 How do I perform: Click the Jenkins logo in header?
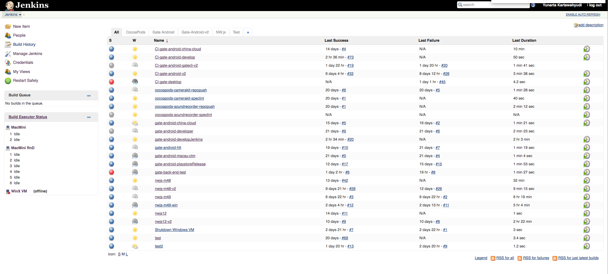(27, 5)
